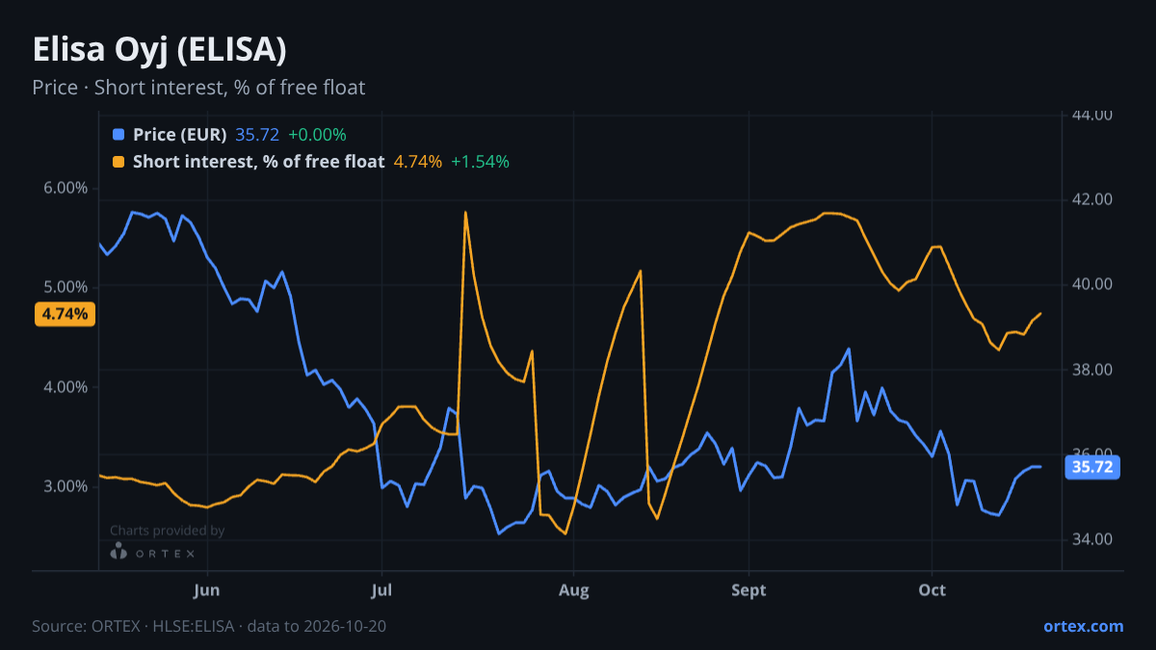Image resolution: width=1156 pixels, height=650 pixels.
Task: Click the subtitle Price · Short interest, % of free float
Action: click(198, 88)
